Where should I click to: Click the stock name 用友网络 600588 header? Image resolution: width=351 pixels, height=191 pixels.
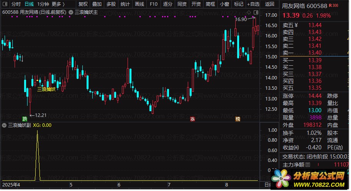click(x=304, y=6)
